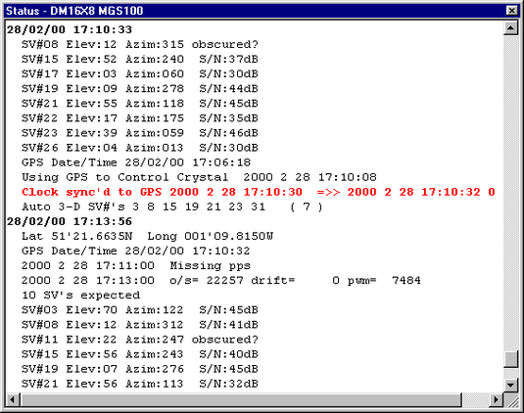
Task: Click the title bar text Status - DM16X8 MGS100
Action: pos(74,11)
